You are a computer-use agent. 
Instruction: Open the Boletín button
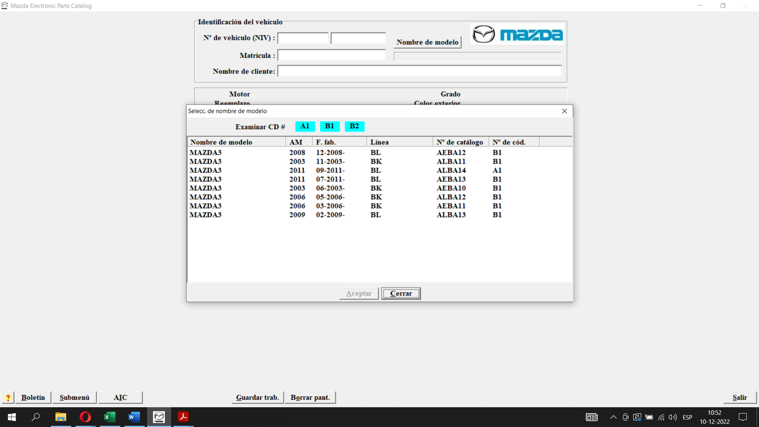pyautogui.click(x=33, y=398)
